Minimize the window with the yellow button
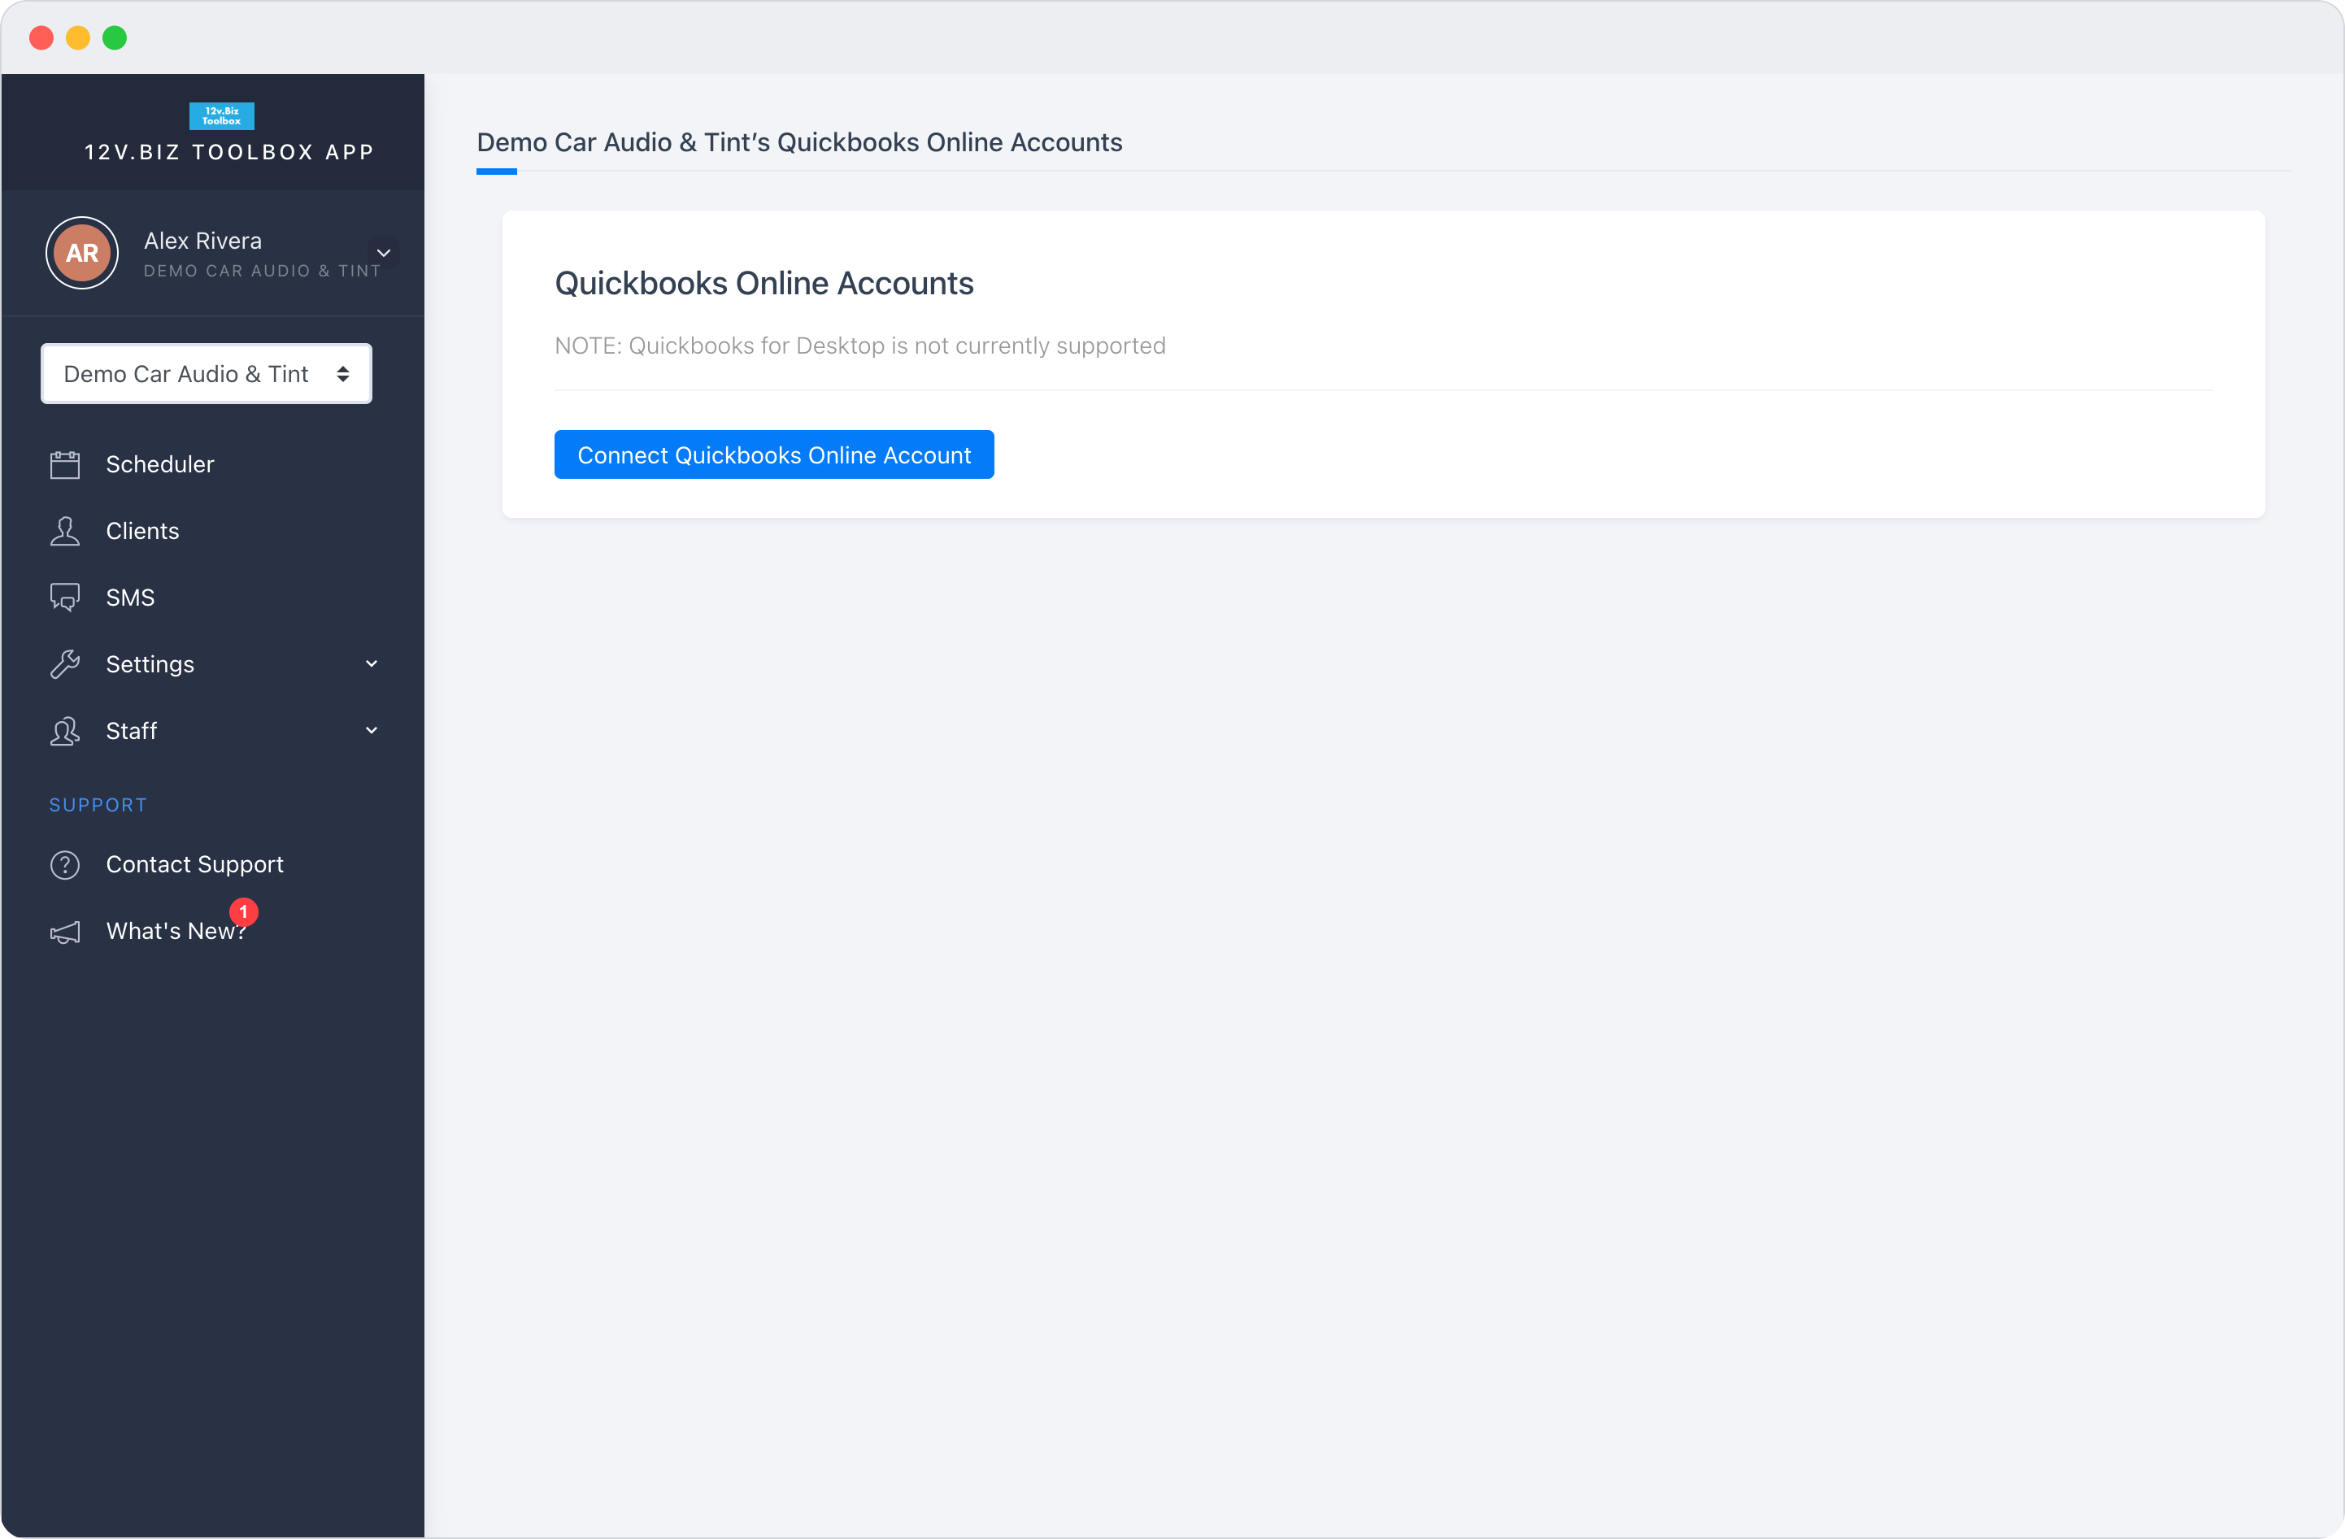The width and height of the screenshot is (2345, 1539). pyautogui.click(x=78, y=37)
